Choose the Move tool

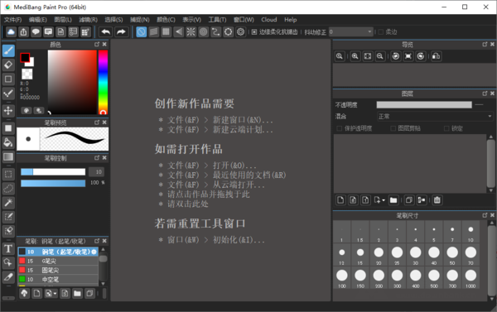click(8, 111)
